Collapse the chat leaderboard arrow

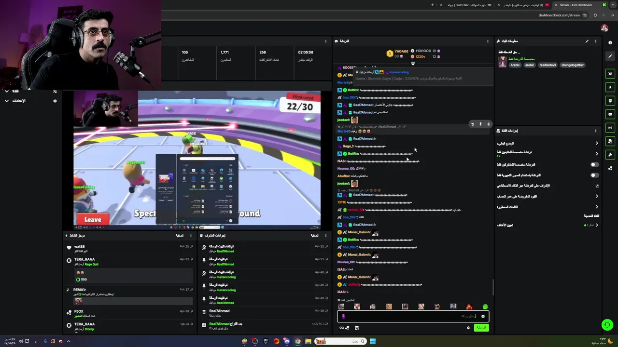pos(413,64)
